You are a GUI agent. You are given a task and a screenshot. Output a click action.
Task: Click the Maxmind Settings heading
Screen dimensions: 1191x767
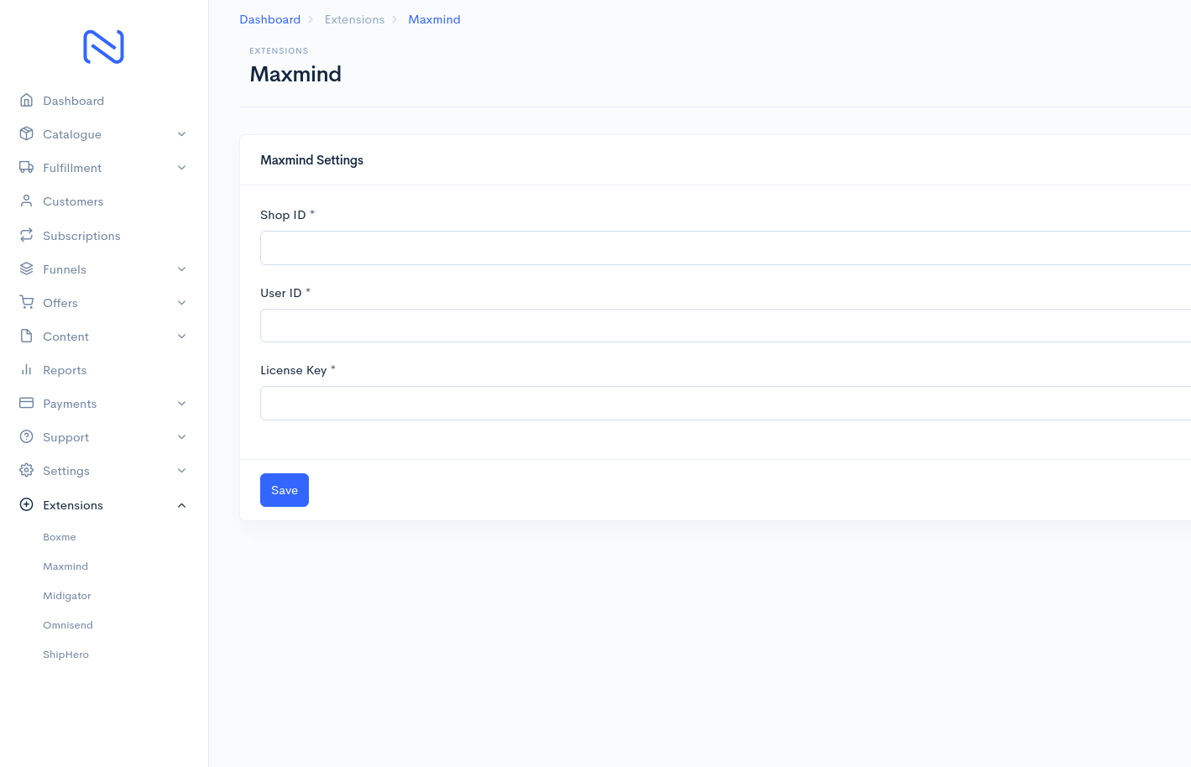point(312,160)
